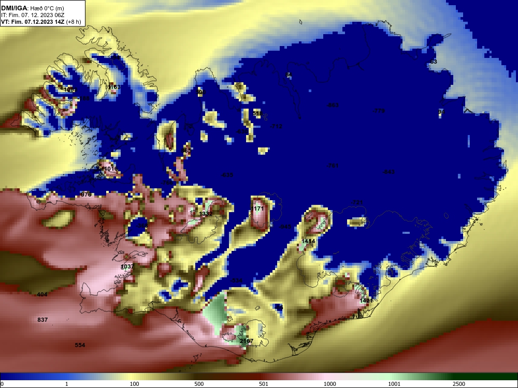The height and width of the screenshot is (388, 518).
Task: Click the 1171 map value
Action: (257, 208)
